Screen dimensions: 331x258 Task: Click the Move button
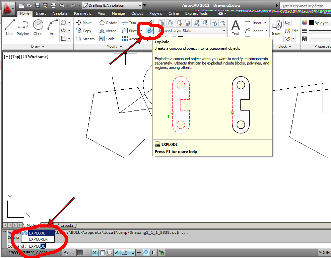click(x=84, y=23)
